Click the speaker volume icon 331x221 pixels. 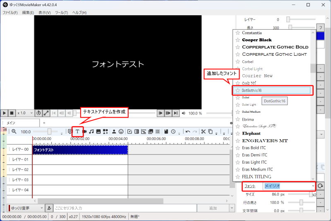click(185, 113)
